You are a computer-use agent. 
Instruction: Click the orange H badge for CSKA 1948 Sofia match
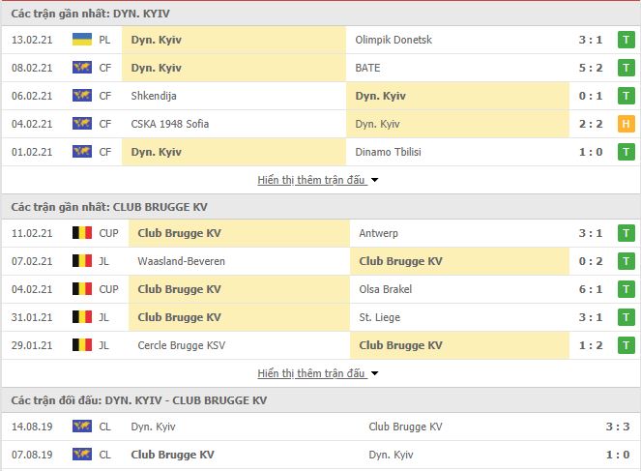point(626,124)
